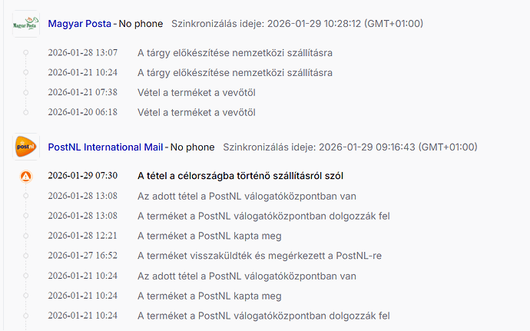Click "A terméket a PostNL kapta meg" at 12:21
The width and height of the screenshot is (530, 331).
[x=209, y=236]
